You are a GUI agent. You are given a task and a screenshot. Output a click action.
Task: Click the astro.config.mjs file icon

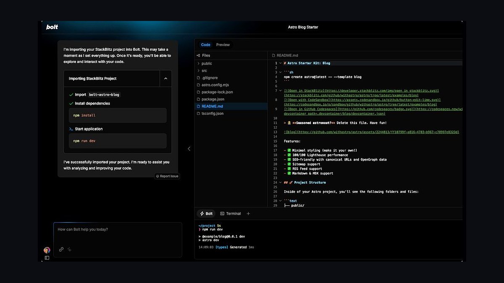click(x=199, y=85)
